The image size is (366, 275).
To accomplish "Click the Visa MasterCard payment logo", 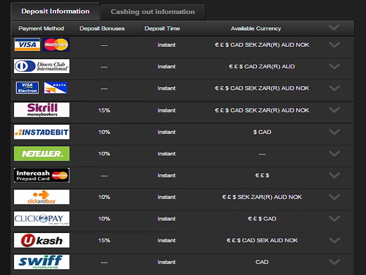I will click(41, 45).
